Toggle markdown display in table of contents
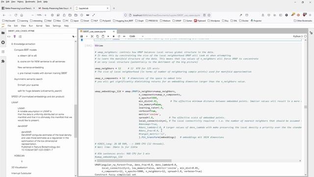This screenshot has width=314, height=177. tap(15, 36)
